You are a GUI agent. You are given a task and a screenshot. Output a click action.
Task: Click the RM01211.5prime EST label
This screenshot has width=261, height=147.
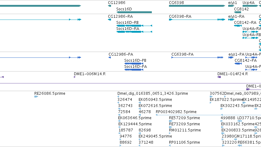pyautogui.click(x=185, y=130)
